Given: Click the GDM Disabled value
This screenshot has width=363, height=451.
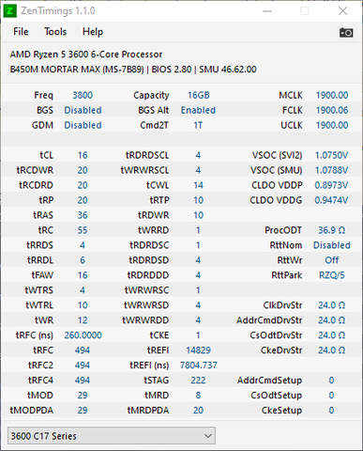Looking at the screenshot, I should [83, 125].
